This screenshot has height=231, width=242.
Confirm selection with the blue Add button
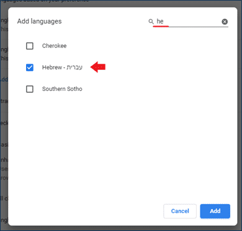point(215,211)
